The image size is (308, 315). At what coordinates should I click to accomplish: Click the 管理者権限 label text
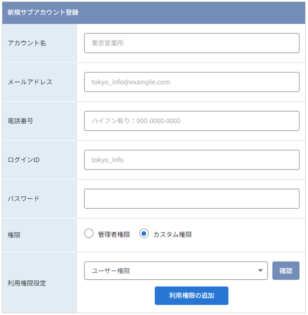(x=114, y=234)
